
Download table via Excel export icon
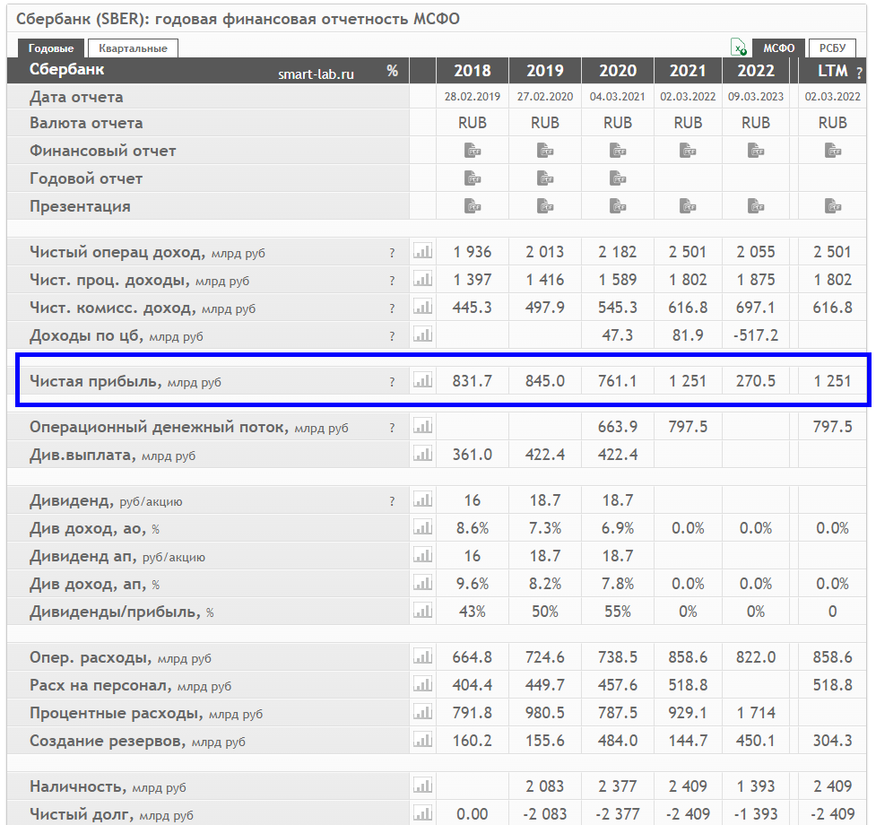[x=739, y=48]
